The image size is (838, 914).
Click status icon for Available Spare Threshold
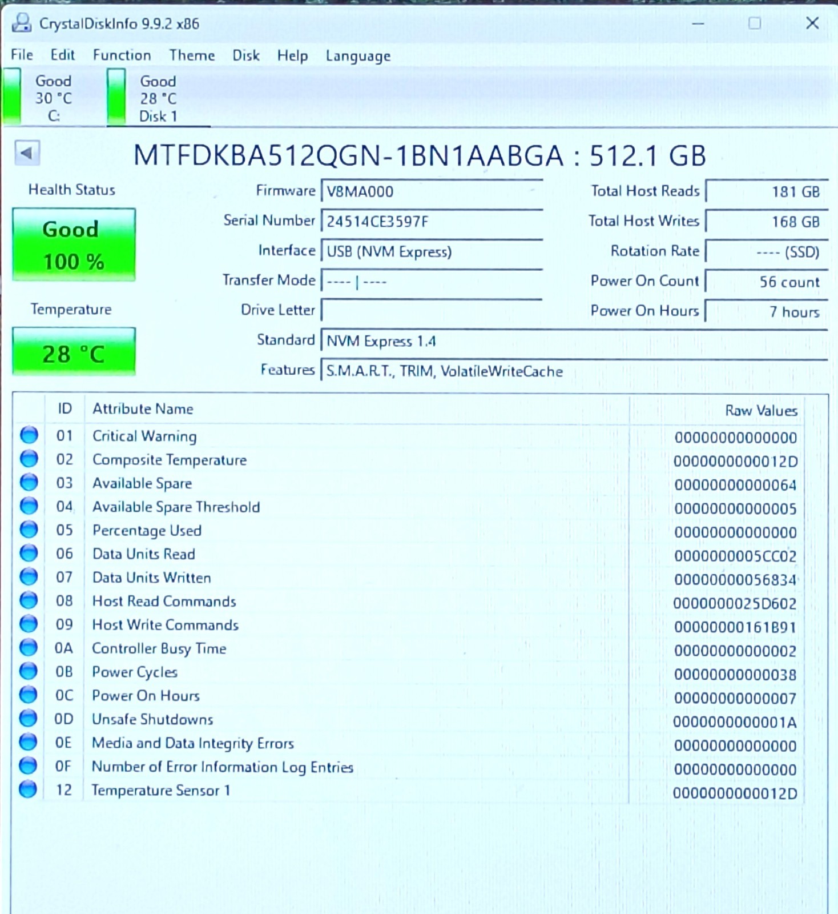29,506
